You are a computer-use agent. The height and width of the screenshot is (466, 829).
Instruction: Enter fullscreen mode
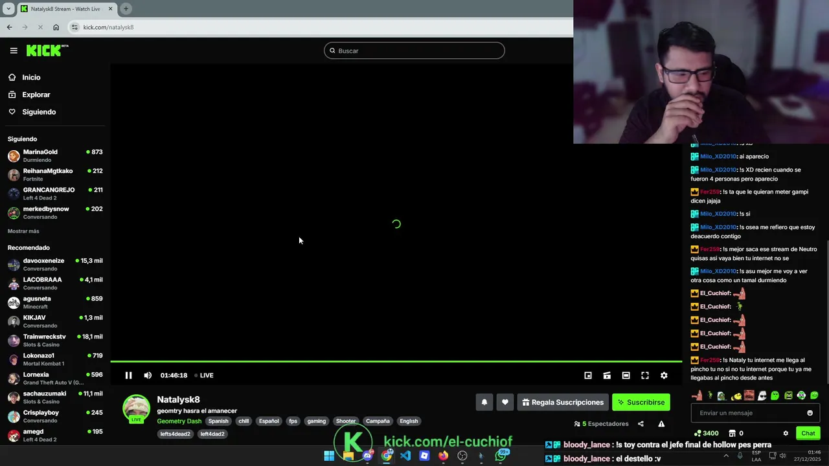[645, 375]
